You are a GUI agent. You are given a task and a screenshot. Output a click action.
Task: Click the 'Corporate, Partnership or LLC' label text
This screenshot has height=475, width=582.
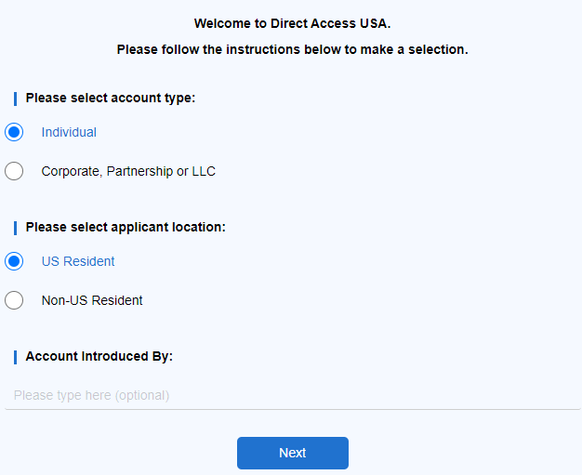tap(128, 171)
